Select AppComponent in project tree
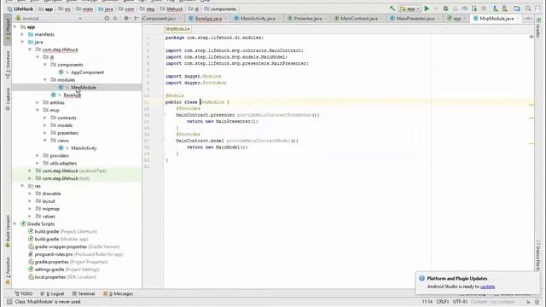Screen dimensions: 546x307 (87, 72)
